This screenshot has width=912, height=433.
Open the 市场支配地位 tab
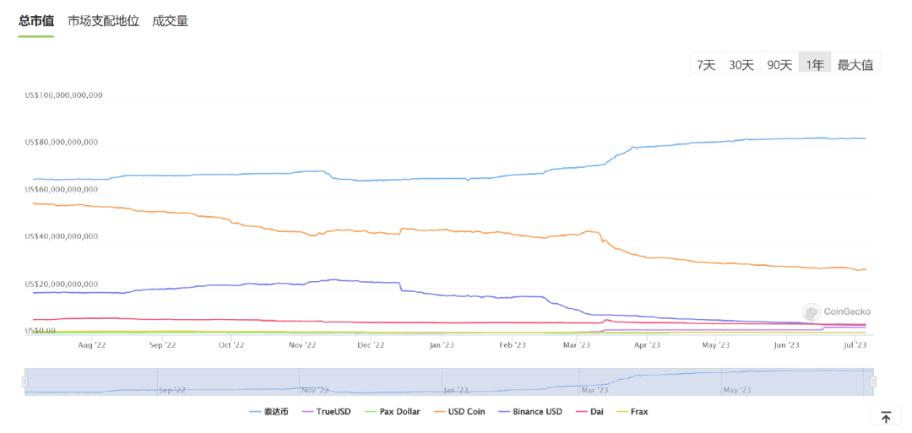pos(103,21)
